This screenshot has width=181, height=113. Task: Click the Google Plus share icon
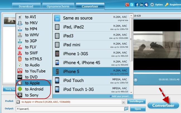[127, 5]
